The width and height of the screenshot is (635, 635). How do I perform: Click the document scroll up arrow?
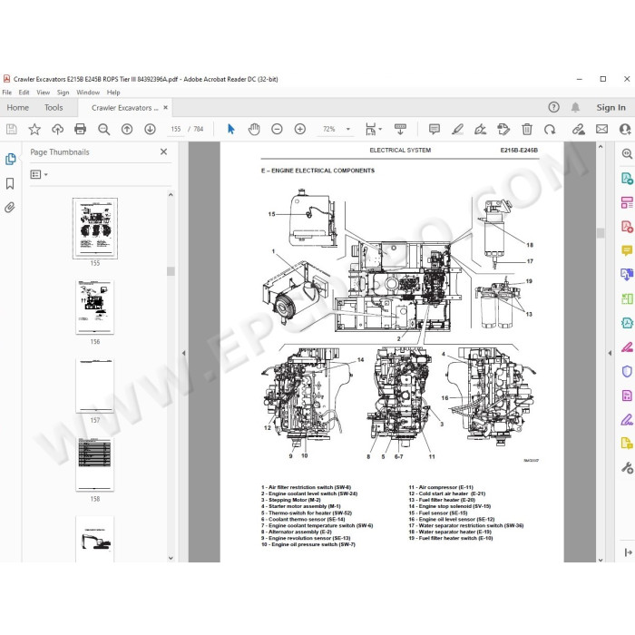[x=601, y=147]
